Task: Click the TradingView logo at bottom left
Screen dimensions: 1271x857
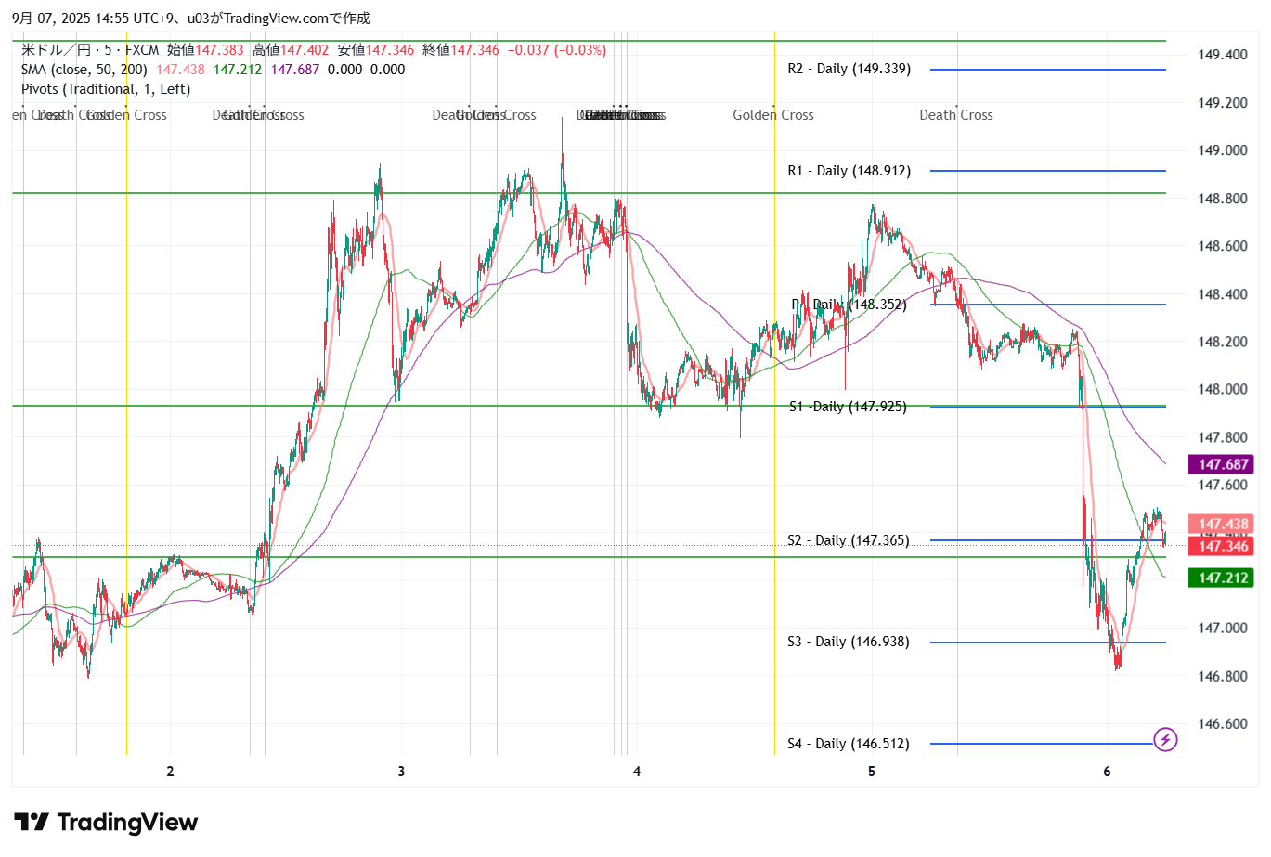Action: pos(107,823)
